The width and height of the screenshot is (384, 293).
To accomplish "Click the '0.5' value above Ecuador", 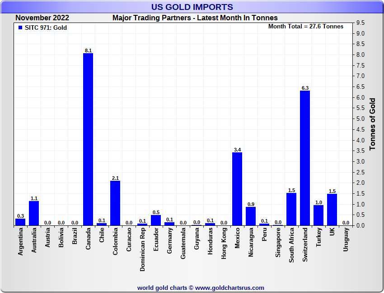I will 156,212.
